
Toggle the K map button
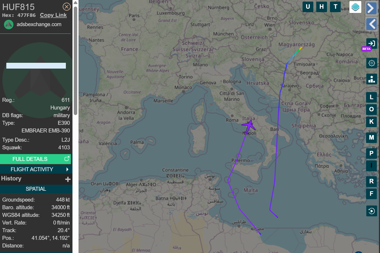[x=372, y=122]
